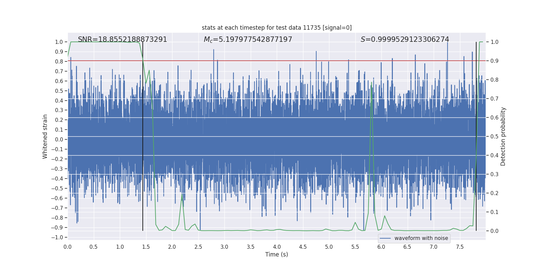Screen dimensions: 540x270
Task: Click the 0.4 tick on the Detection probability axis
Action: (494, 155)
